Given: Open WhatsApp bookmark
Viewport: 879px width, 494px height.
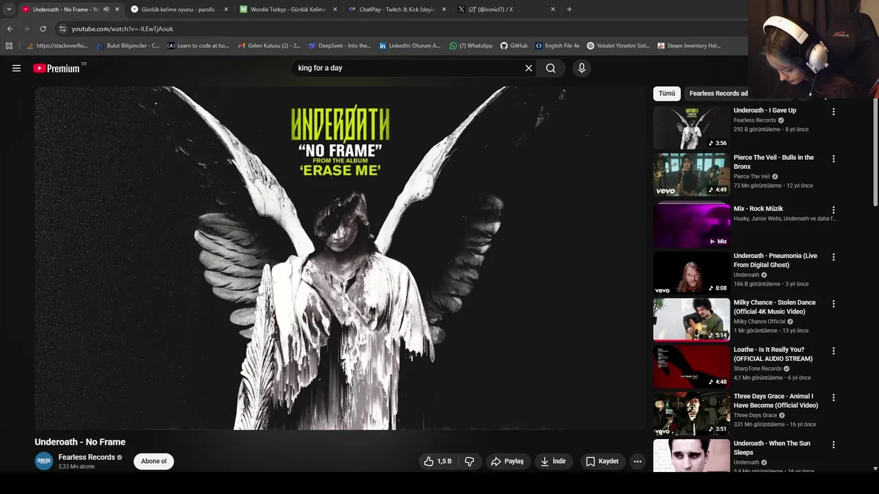Looking at the screenshot, I should pyautogui.click(x=471, y=46).
